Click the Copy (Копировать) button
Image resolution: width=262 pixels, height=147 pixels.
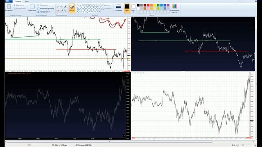[x=20, y=9]
